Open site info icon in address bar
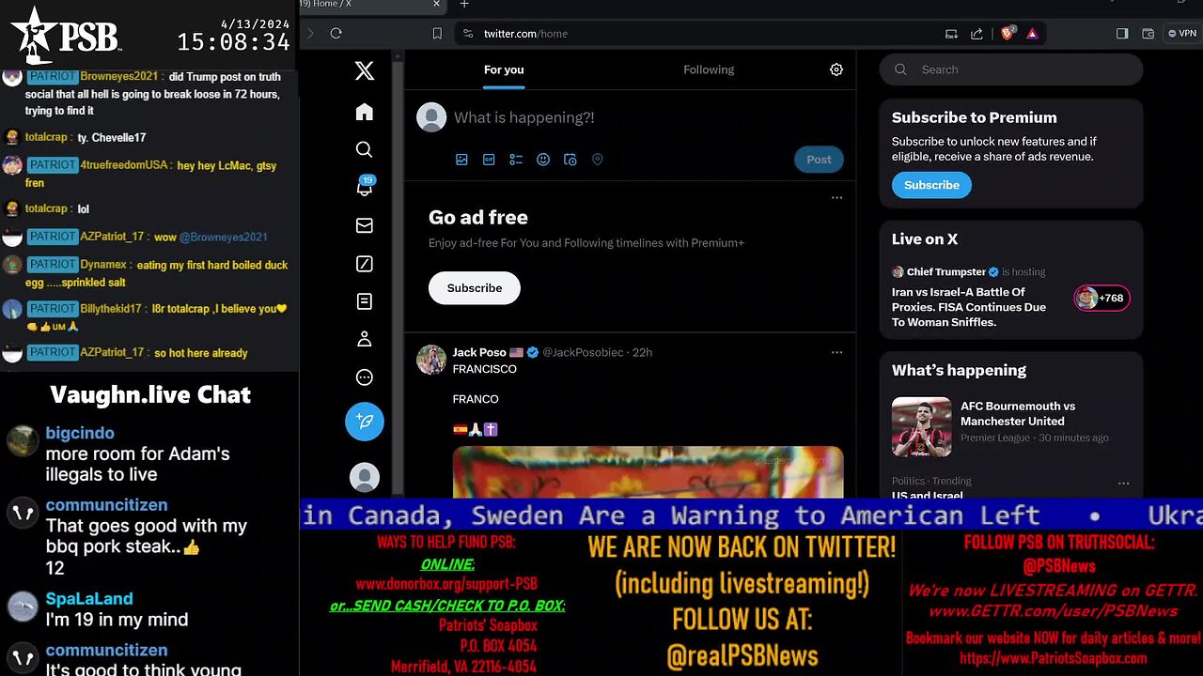The height and width of the screenshot is (676, 1203). tap(467, 33)
